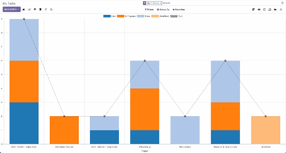The width and height of the screenshot is (286, 153).
Task: Open the Group By dropdown
Action: point(163,10)
